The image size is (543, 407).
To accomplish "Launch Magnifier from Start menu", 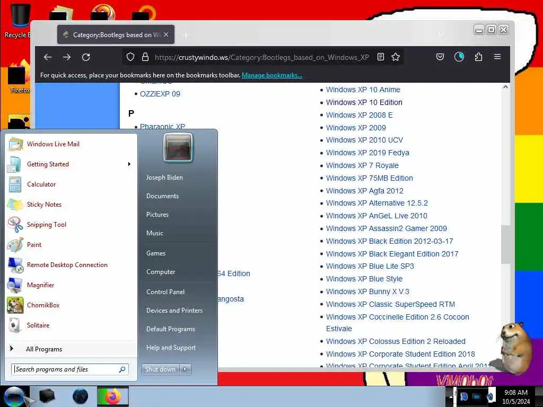I will click(71, 285).
